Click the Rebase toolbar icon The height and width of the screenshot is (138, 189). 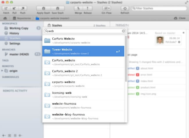pos(88,8)
